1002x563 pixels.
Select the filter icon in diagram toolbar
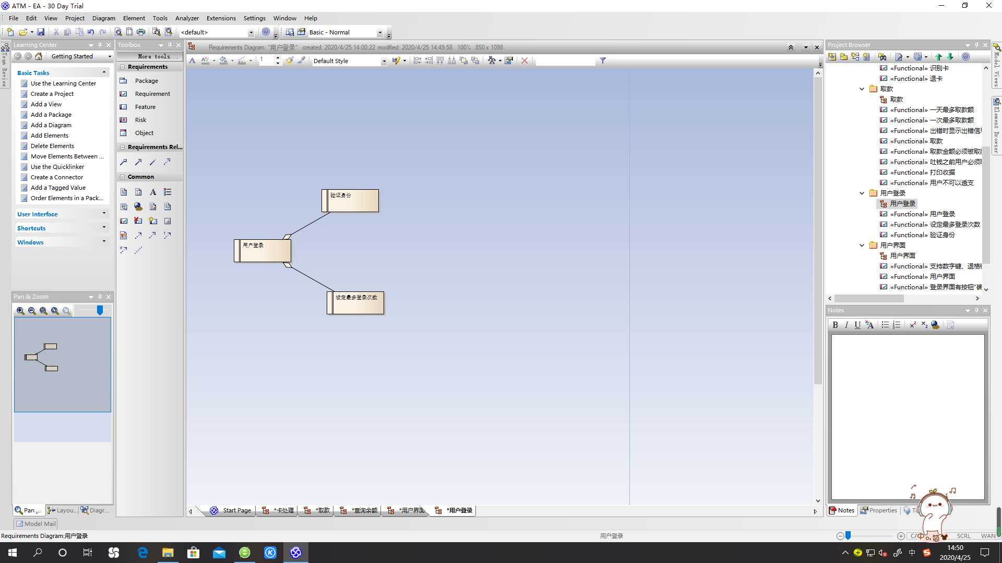click(x=603, y=60)
